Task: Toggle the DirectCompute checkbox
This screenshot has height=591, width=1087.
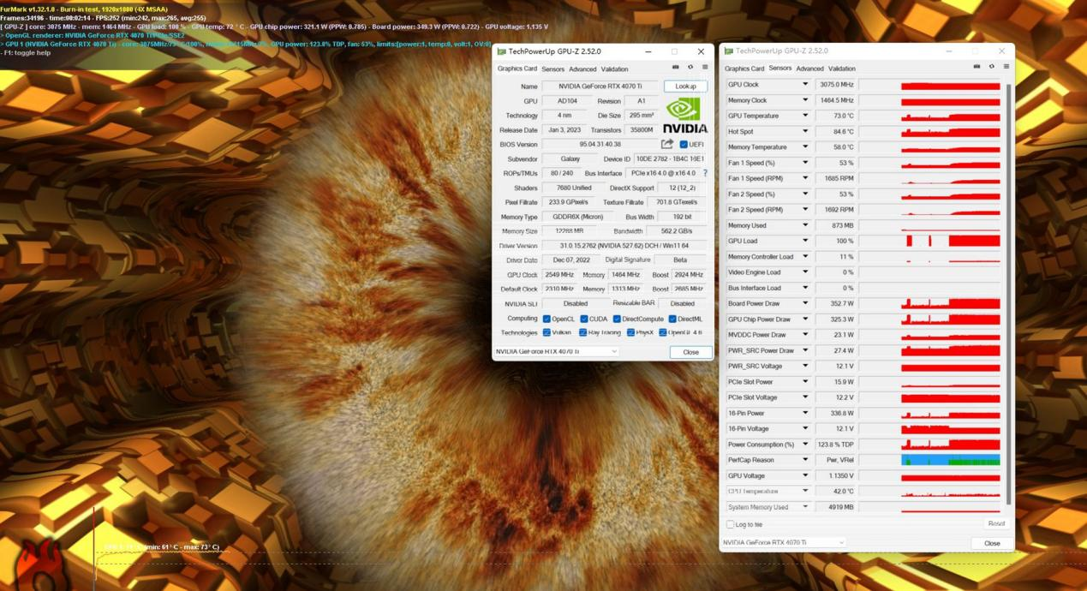Action: pyautogui.click(x=617, y=319)
